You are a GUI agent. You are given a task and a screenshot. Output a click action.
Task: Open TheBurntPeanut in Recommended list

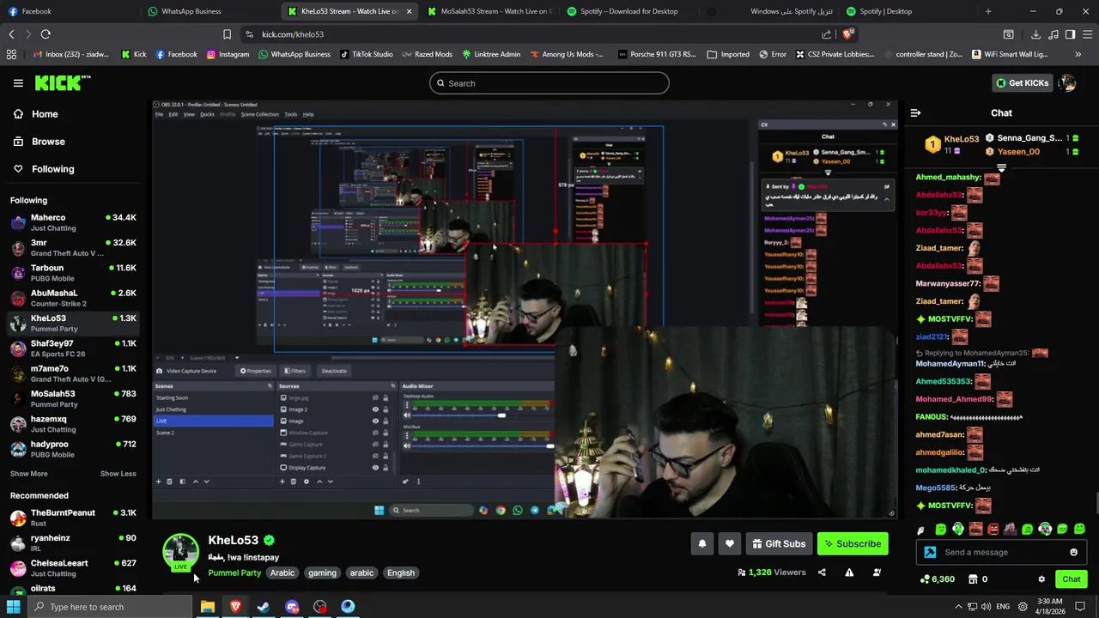point(73,518)
